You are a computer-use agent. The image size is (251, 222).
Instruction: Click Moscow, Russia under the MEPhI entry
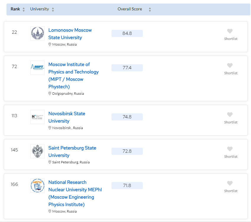click(x=64, y=211)
